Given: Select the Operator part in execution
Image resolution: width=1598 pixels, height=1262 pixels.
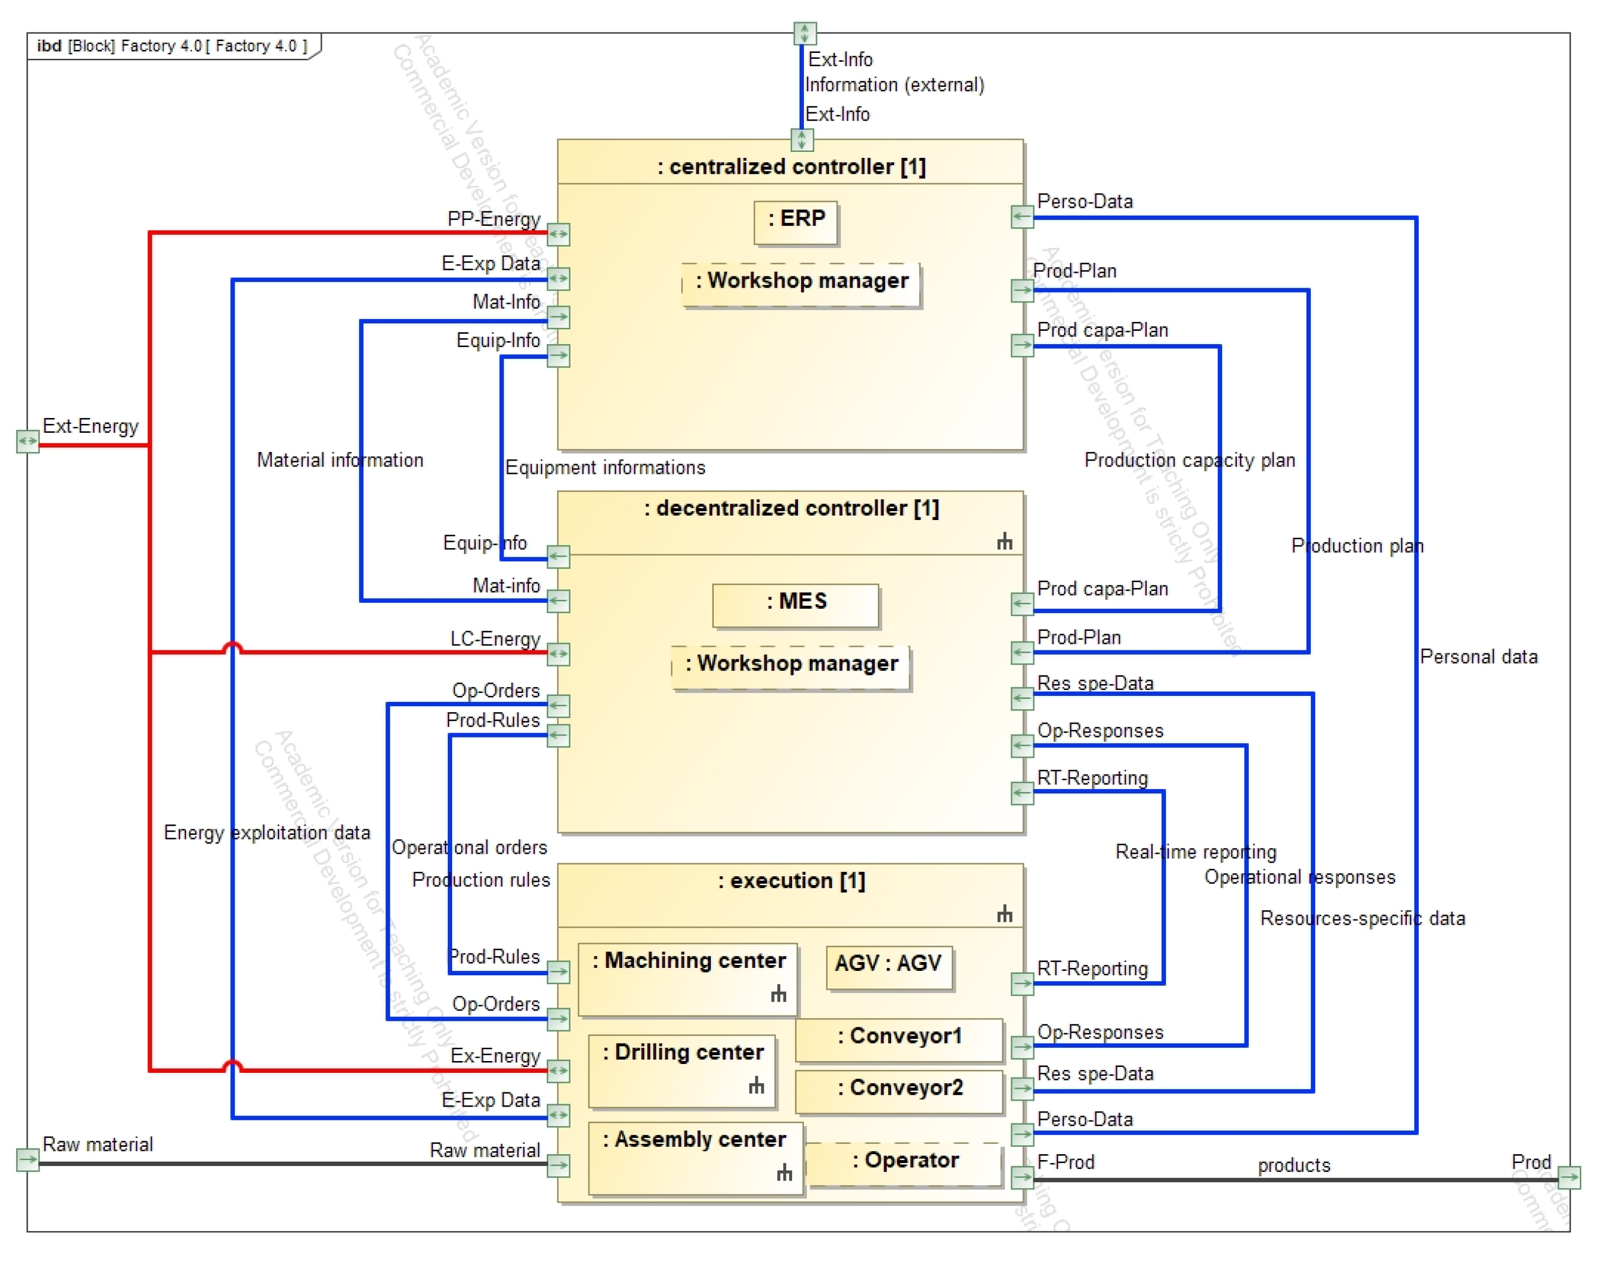Looking at the screenshot, I should coord(905,1163).
